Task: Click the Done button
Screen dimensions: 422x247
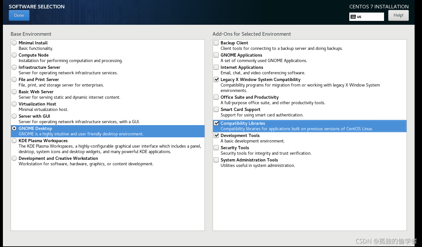Action: pyautogui.click(x=19, y=15)
